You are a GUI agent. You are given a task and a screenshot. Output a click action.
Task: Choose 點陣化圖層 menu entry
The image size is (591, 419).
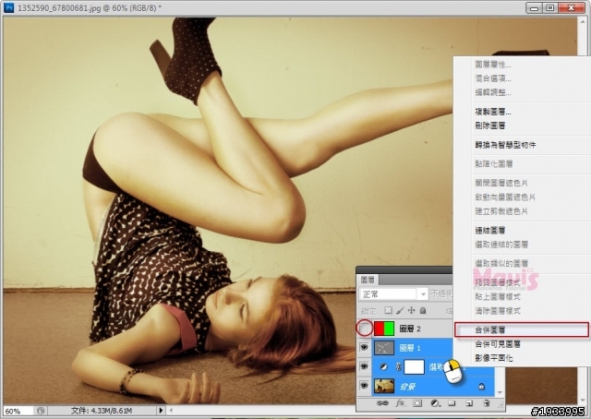[x=494, y=164]
